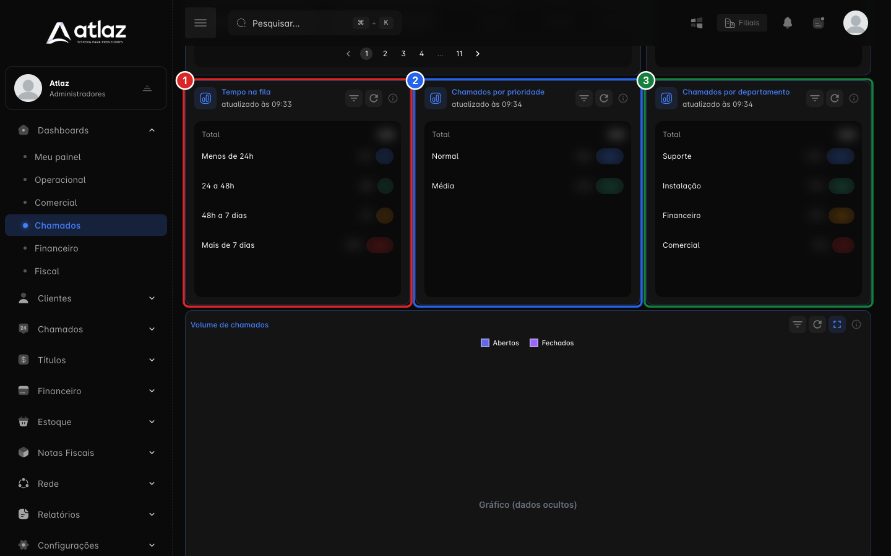The image size is (891, 556).
Task: Toggle the Fechados legend series
Action: [552, 343]
